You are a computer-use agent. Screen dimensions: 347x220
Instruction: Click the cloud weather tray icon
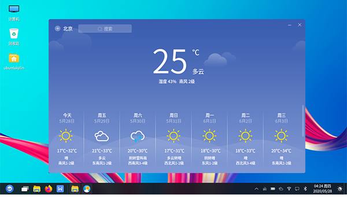(281, 189)
